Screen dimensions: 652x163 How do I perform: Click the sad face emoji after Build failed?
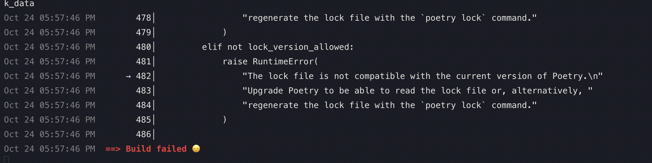pyautogui.click(x=196, y=148)
